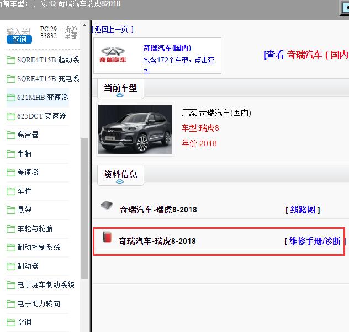Viewport: 349px width, 332px height.
Task: Select the 资料信息 section tab
Action: pos(120,175)
